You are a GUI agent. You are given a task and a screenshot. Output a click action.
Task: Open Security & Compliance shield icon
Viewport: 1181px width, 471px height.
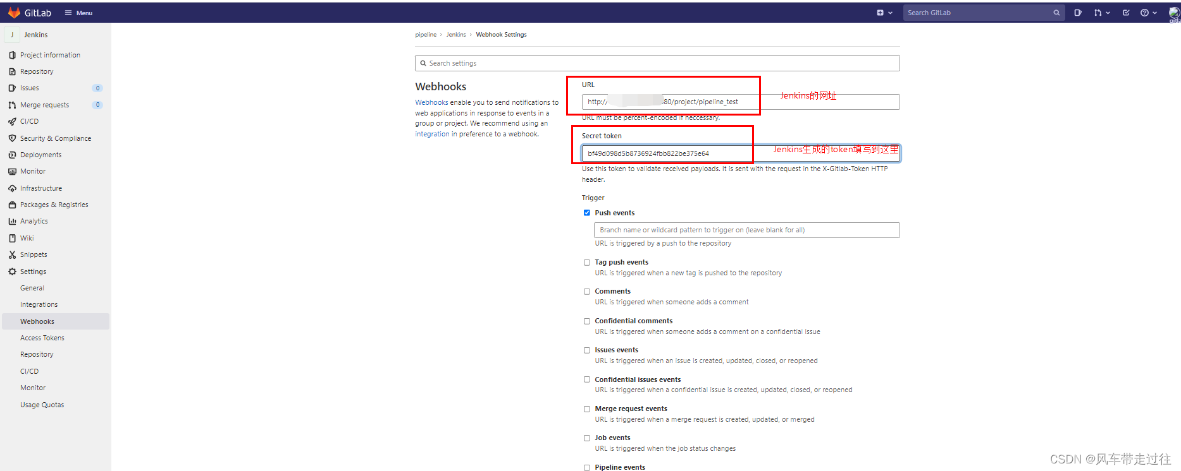click(12, 138)
